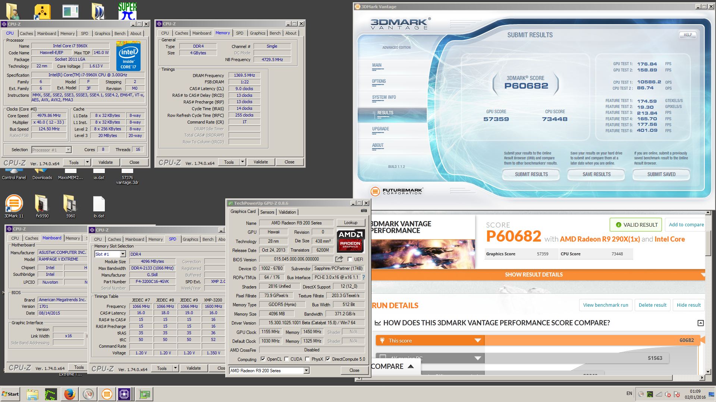Toggle the DirectCompute 5.0 checkbox
The height and width of the screenshot is (402, 716).
point(328,359)
